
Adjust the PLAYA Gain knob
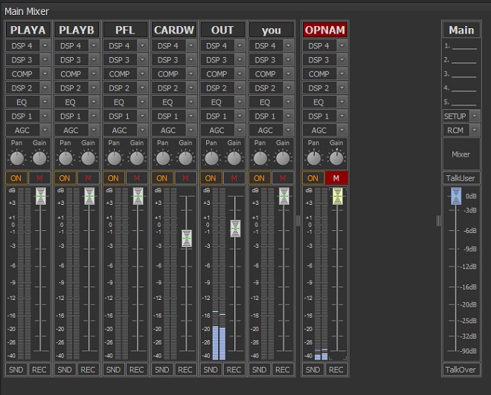tap(39, 158)
